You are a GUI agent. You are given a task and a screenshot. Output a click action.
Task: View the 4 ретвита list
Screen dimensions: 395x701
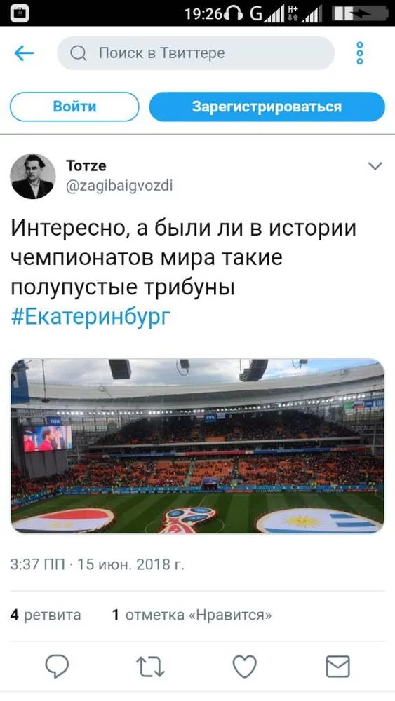click(x=46, y=615)
